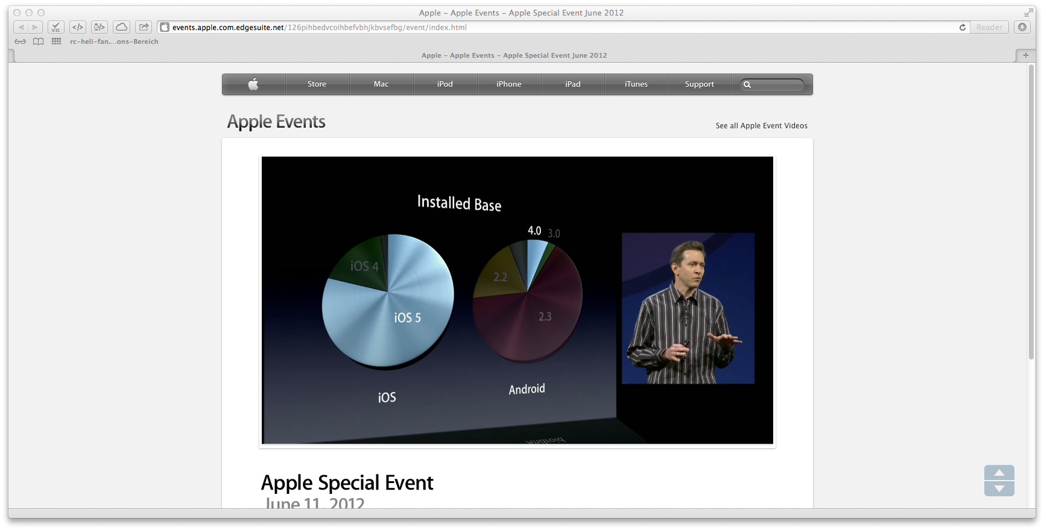Open the iPad navigation tab

[573, 84]
